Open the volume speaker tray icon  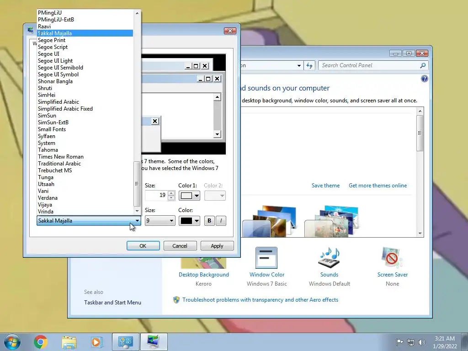coord(422,342)
